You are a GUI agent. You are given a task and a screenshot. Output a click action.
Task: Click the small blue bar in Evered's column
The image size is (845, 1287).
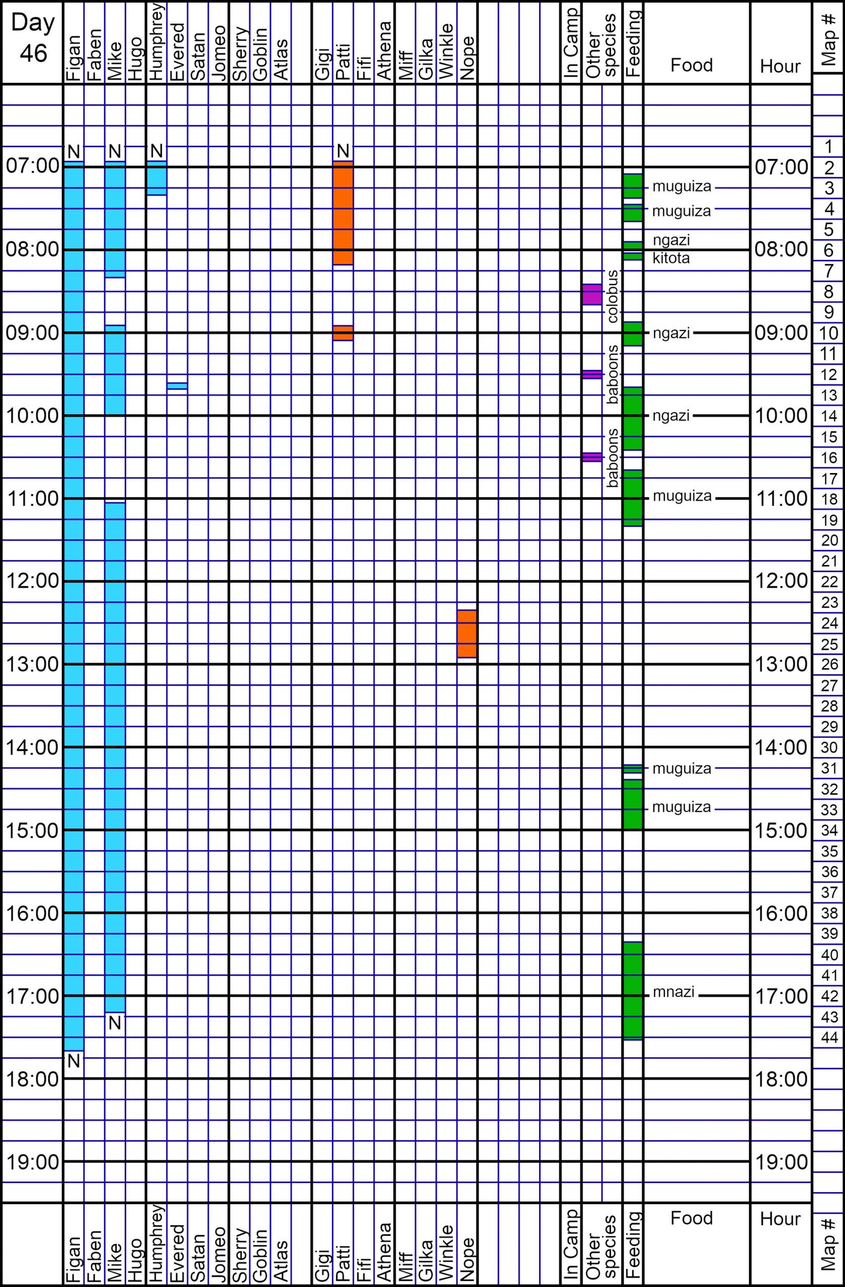[177, 385]
